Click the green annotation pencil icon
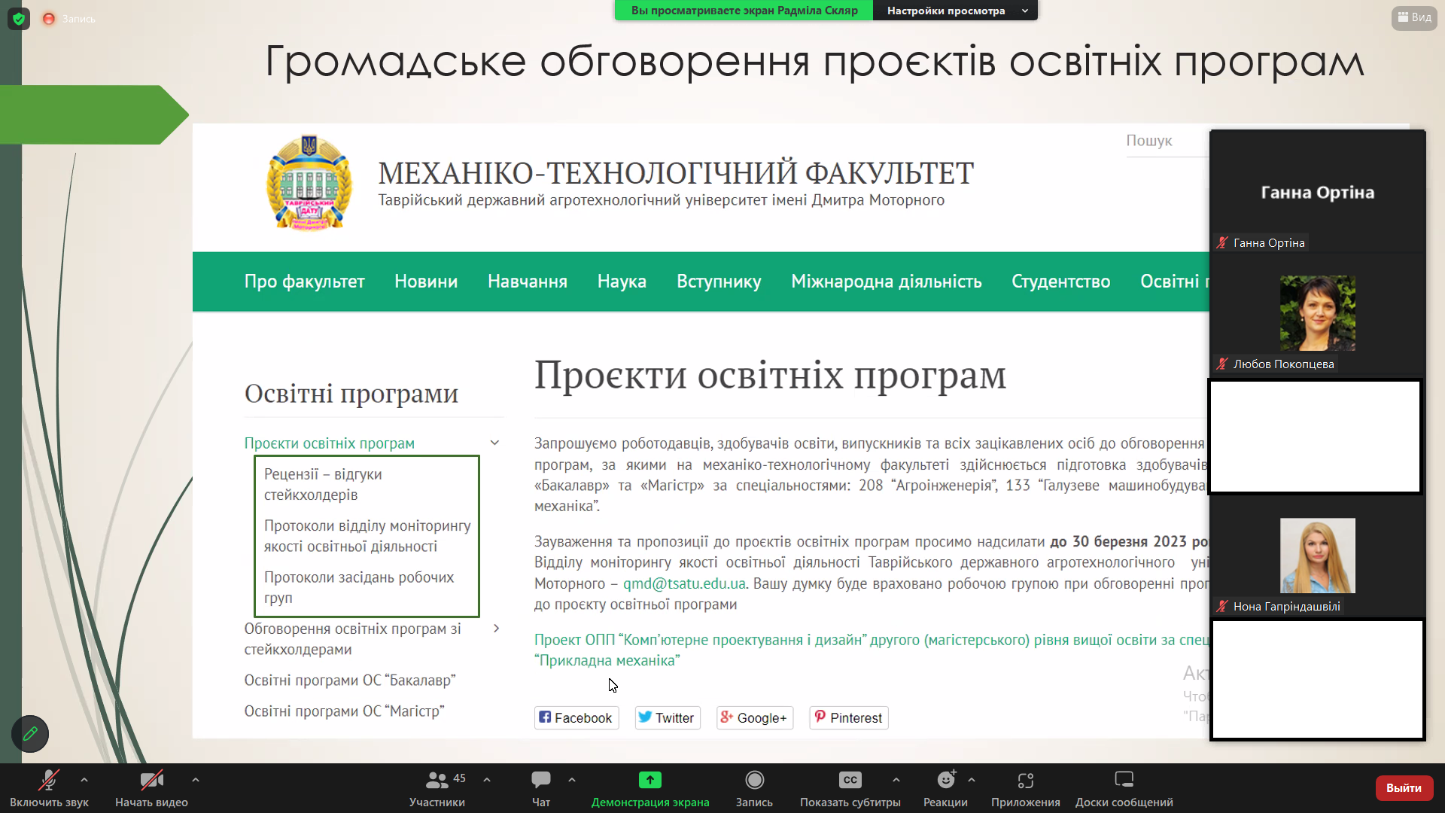The width and height of the screenshot is (1445, 813). click(x=30, y=733)
